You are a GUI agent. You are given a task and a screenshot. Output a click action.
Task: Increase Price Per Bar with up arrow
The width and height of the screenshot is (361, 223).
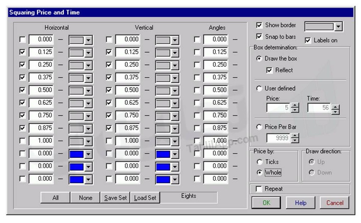[295, 136]
